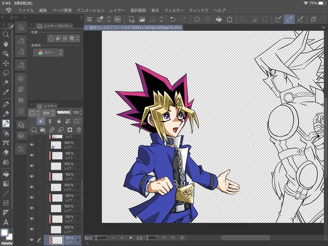Select the Eraser tool
Screen dimensions: 328x246
tap(6, 152)
